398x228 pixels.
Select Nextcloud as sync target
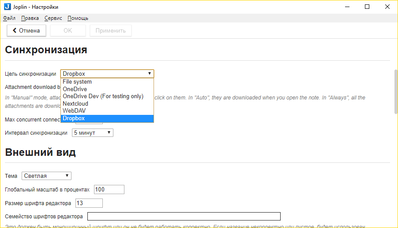point(107,103)
